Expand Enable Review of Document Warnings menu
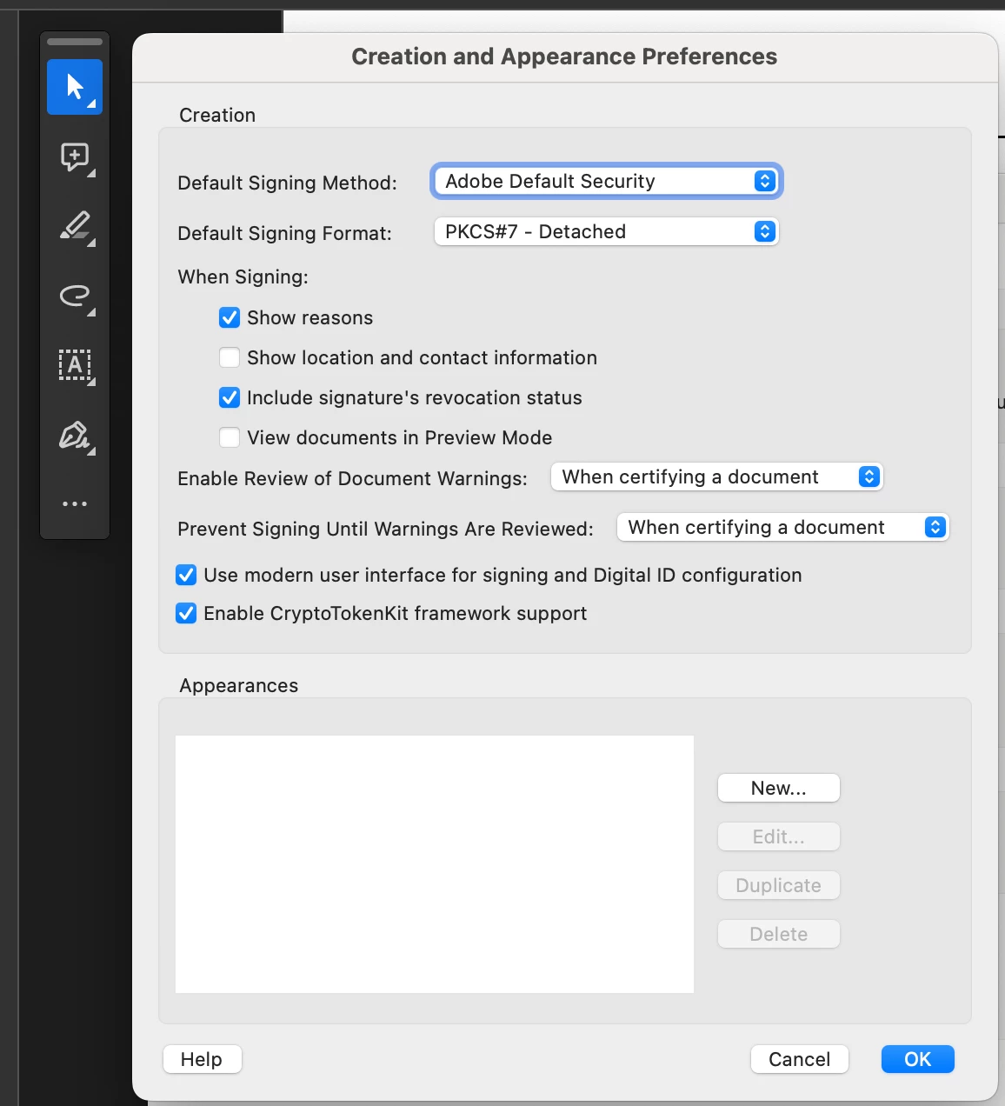Screen dimensions: 1005x1106 click(717, 476)
